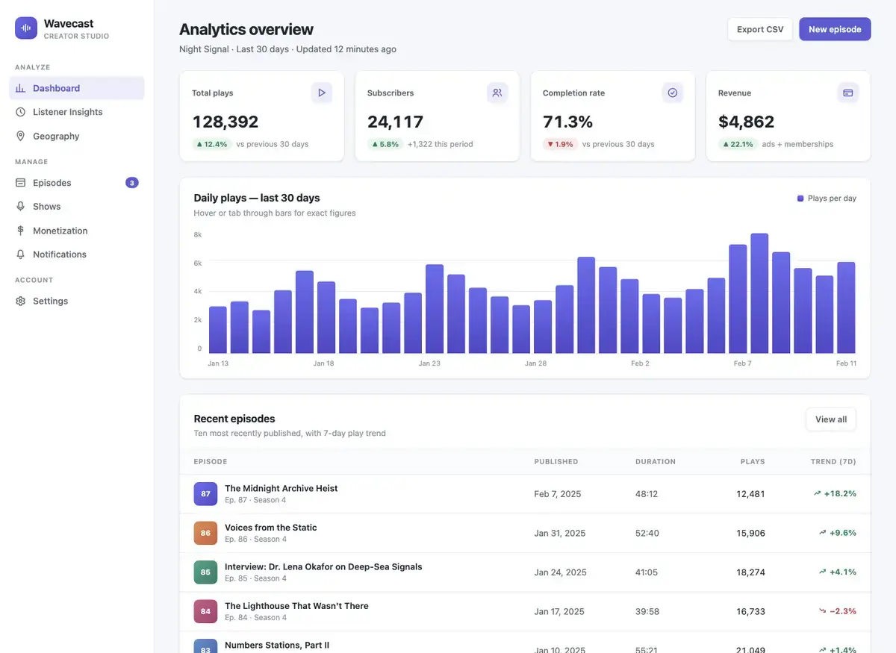Click the episode 85 green thumbnail
This screenshot has height=653, width=896.
(205, 572)
